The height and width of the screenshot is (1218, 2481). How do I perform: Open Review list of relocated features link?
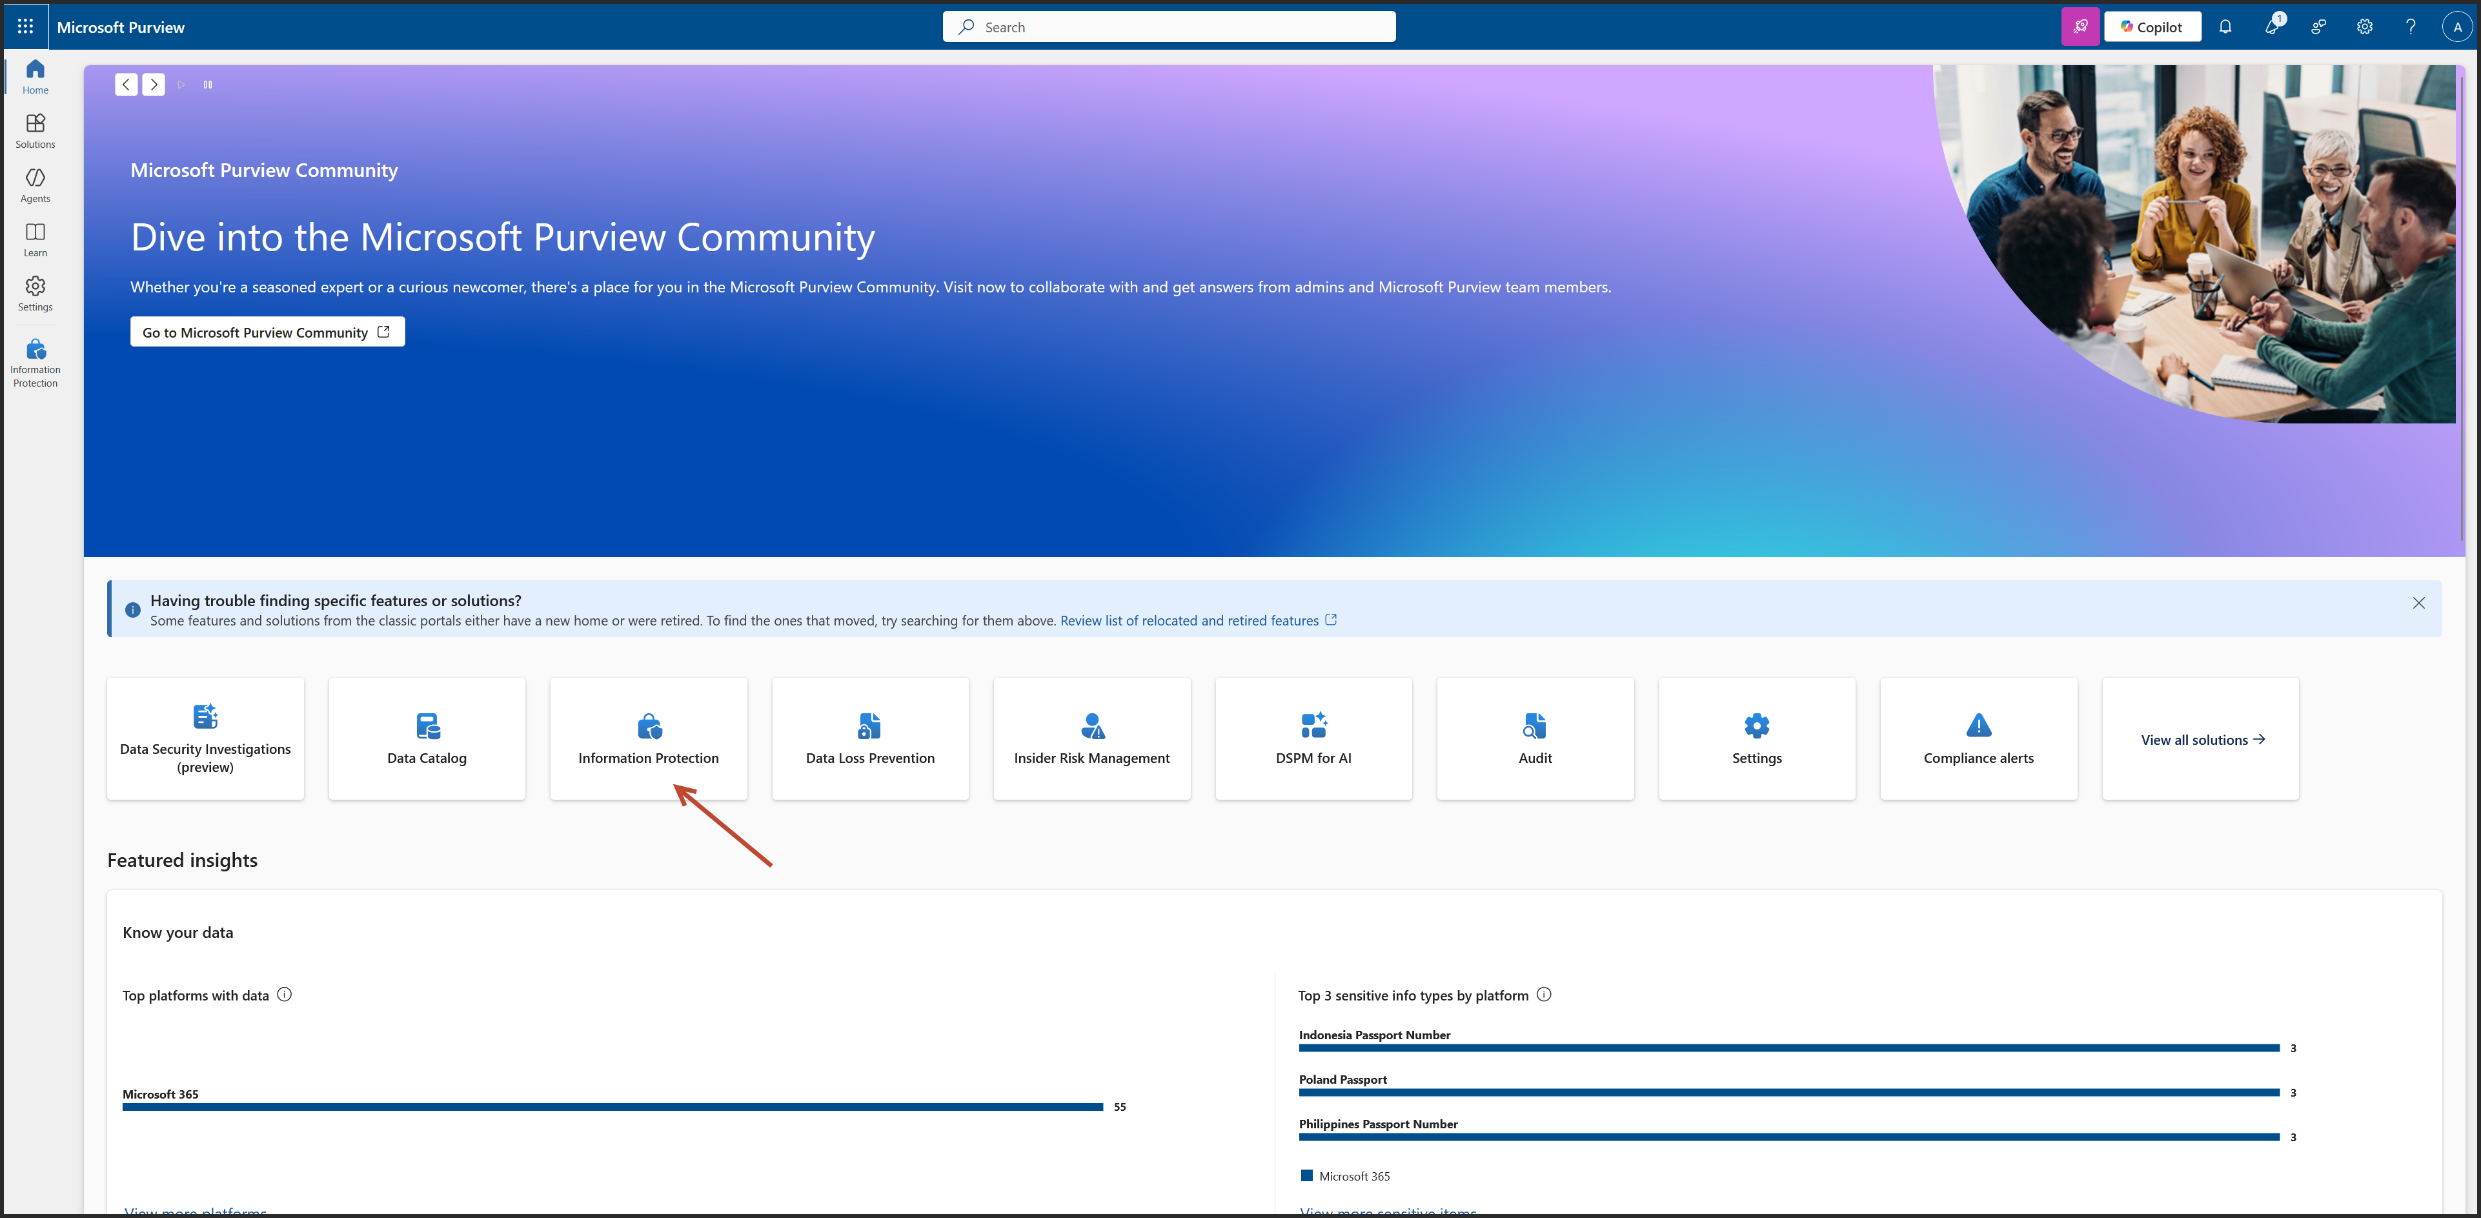(1190, 621)
